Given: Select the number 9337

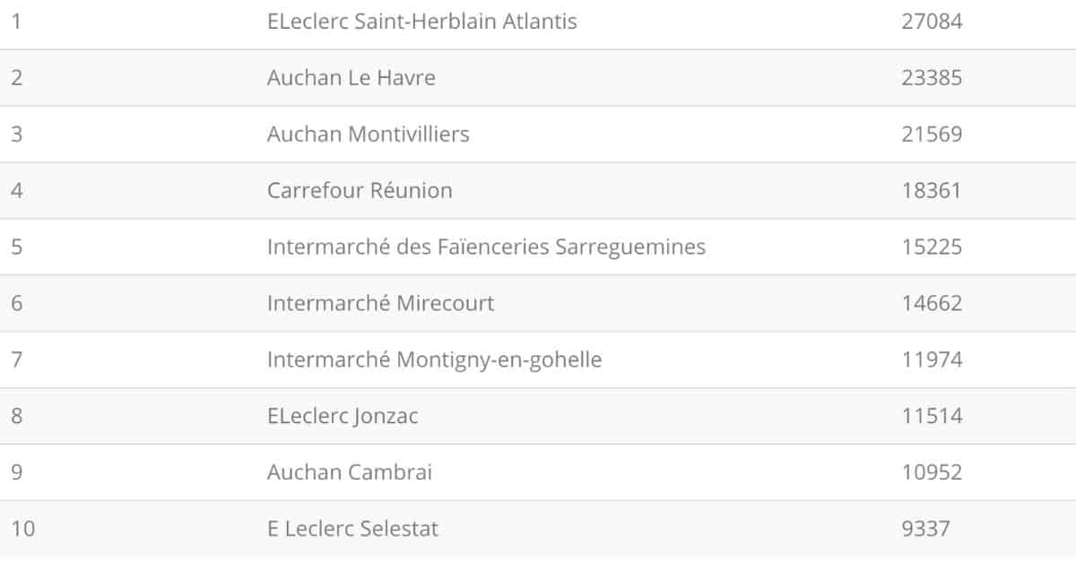Looking at the screenshot, I should tap(925, 529).
